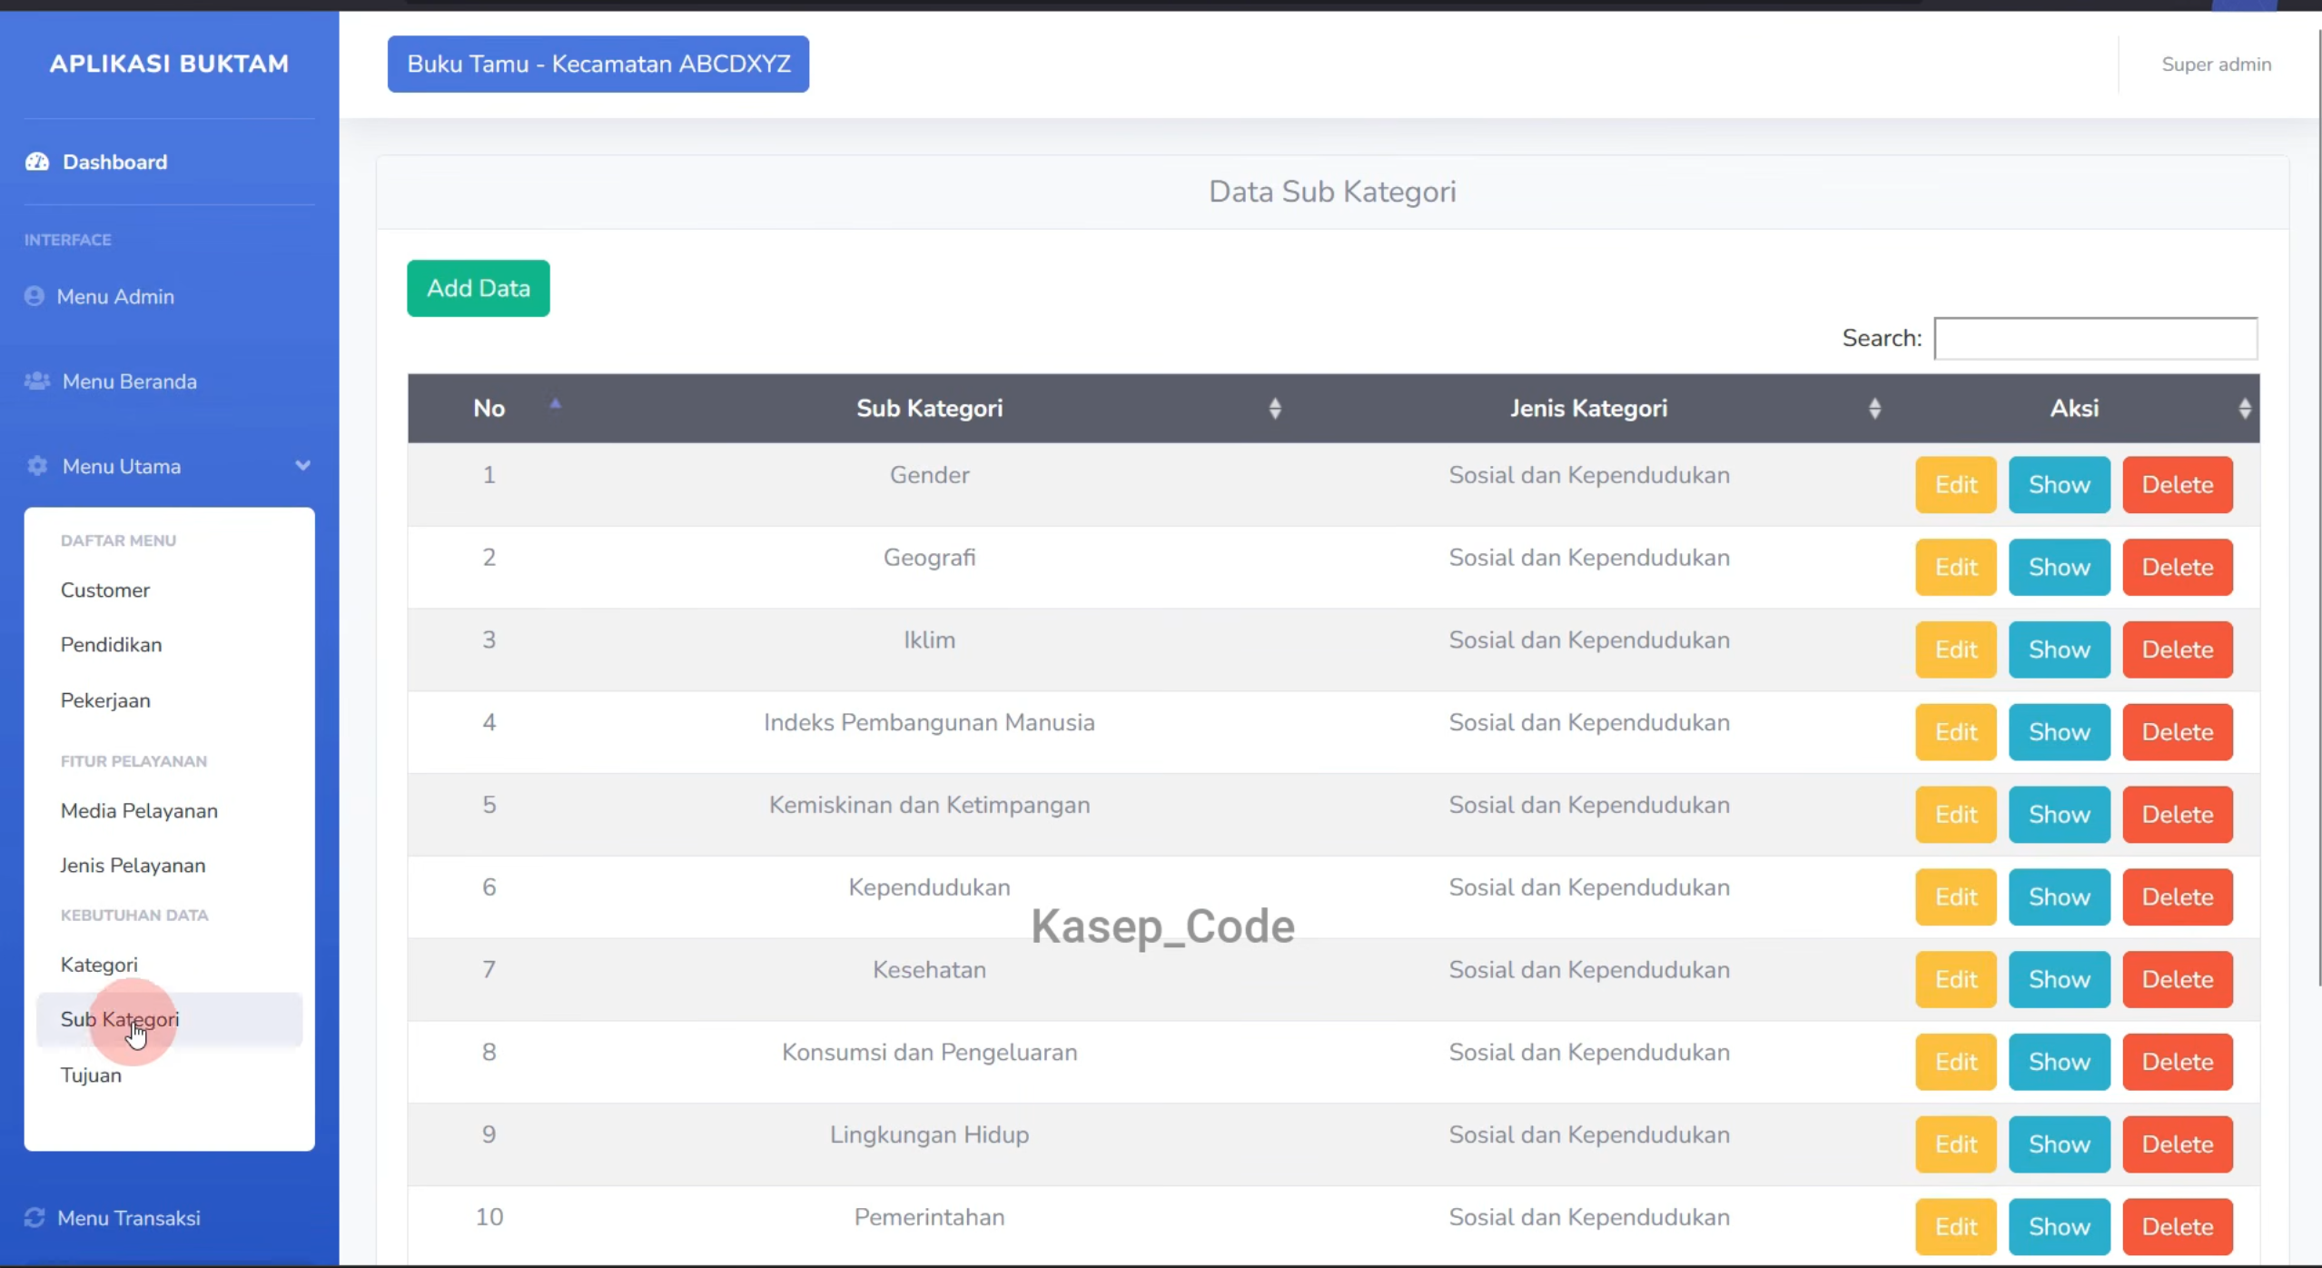The width and height of the screenshot is (2322, 1268).
Task: Delete the Lingkungan Hidup row
Action: (x=2178, y=1144)
